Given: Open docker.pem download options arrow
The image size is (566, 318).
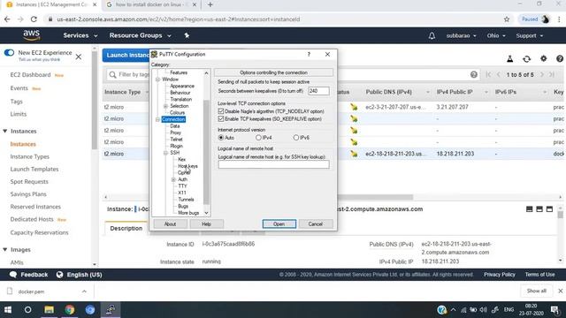Looking at the screenshot, I should 84,291.
